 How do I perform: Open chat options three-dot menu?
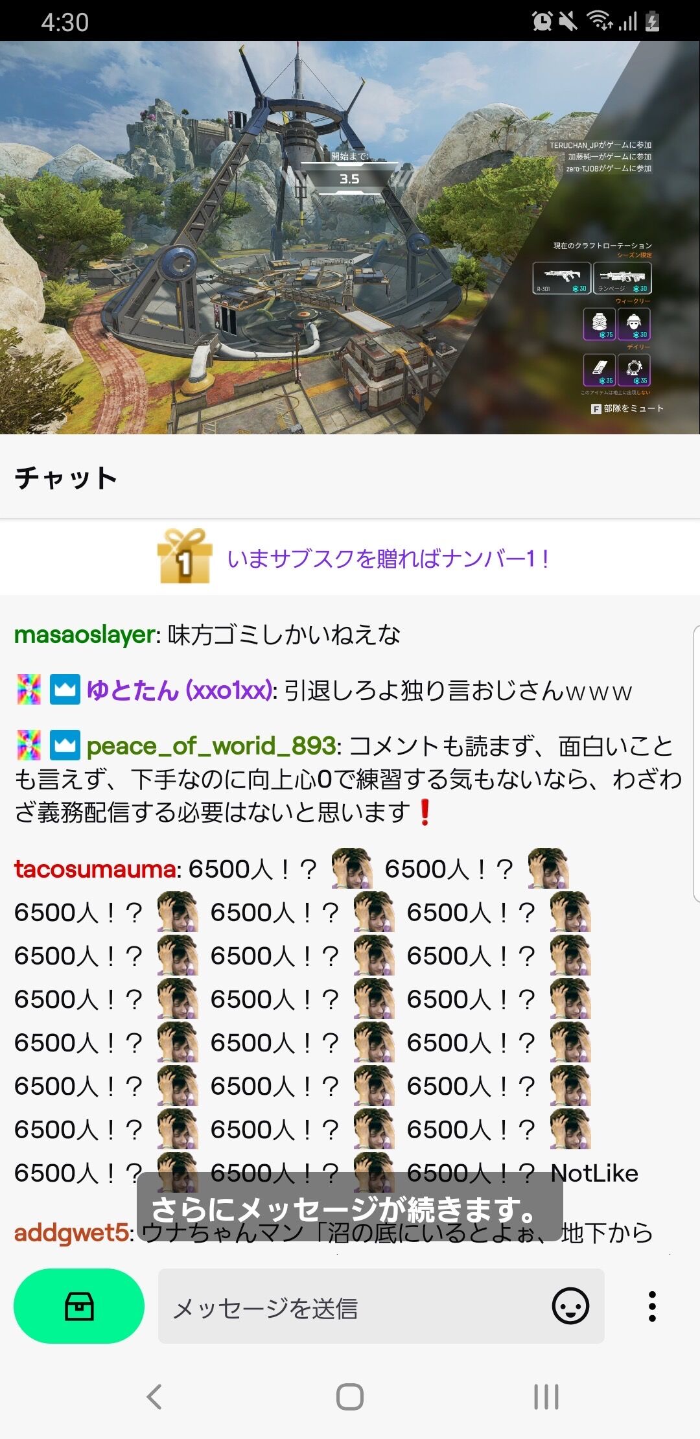(x=652, y=1306)
